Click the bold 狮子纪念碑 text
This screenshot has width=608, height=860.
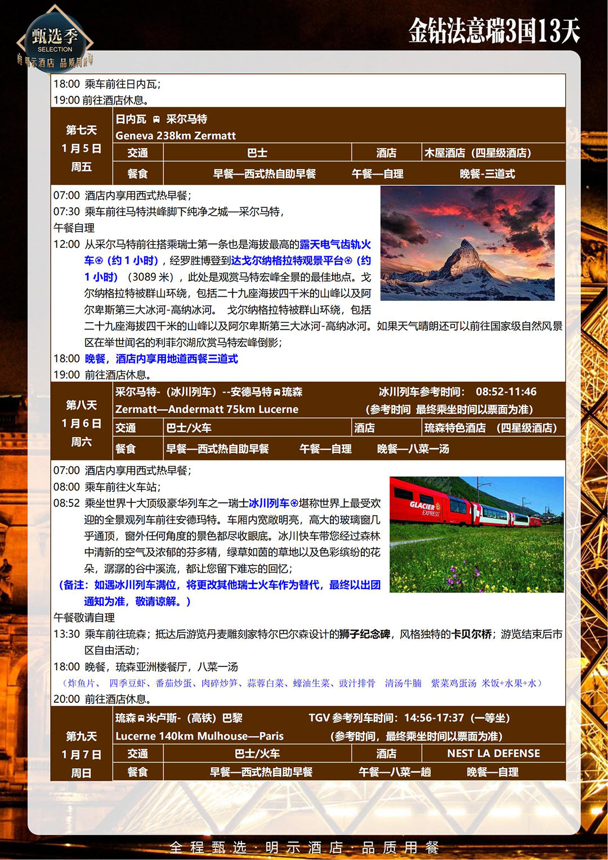[365, 634]
